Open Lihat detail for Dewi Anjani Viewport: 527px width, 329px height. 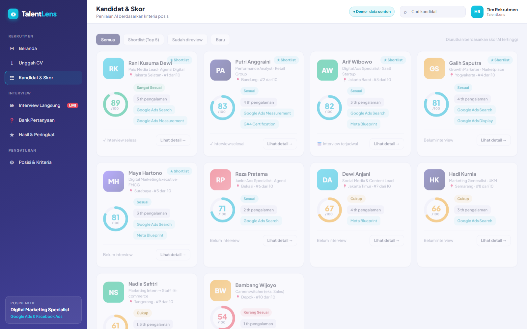pos(387,240)
